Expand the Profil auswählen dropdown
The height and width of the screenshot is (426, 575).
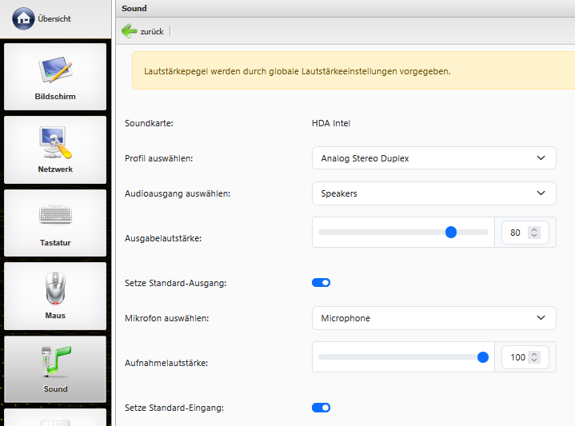coord(433,158)
